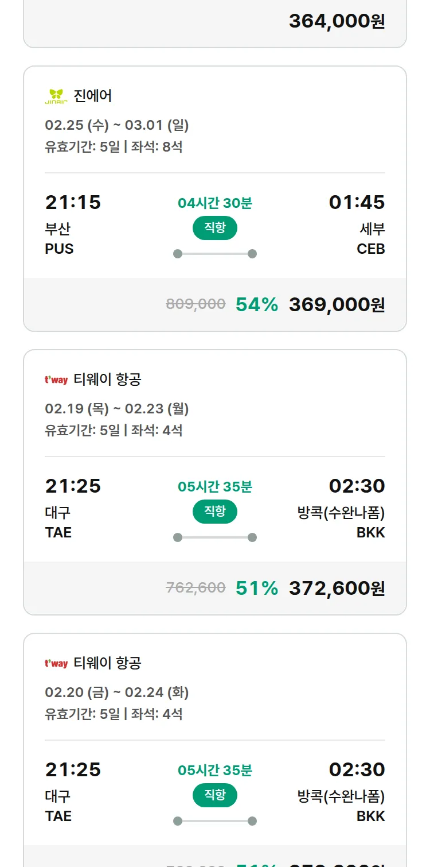Click the crossed-out 809,000 original price
Viewport: 430px width, 867px height.
tap(196, 304)
